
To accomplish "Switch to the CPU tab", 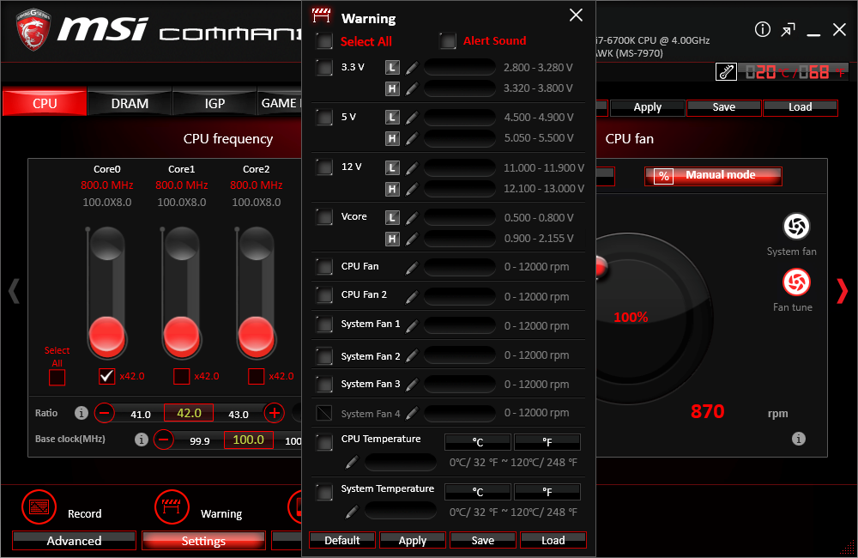I will (45, 103).
